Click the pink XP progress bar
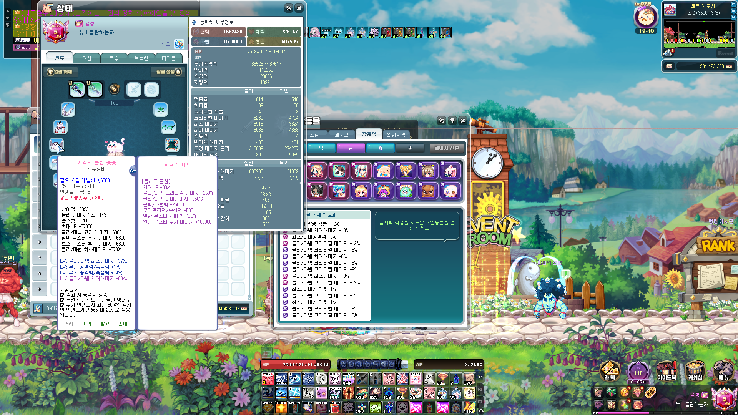 tap(623, 413)
